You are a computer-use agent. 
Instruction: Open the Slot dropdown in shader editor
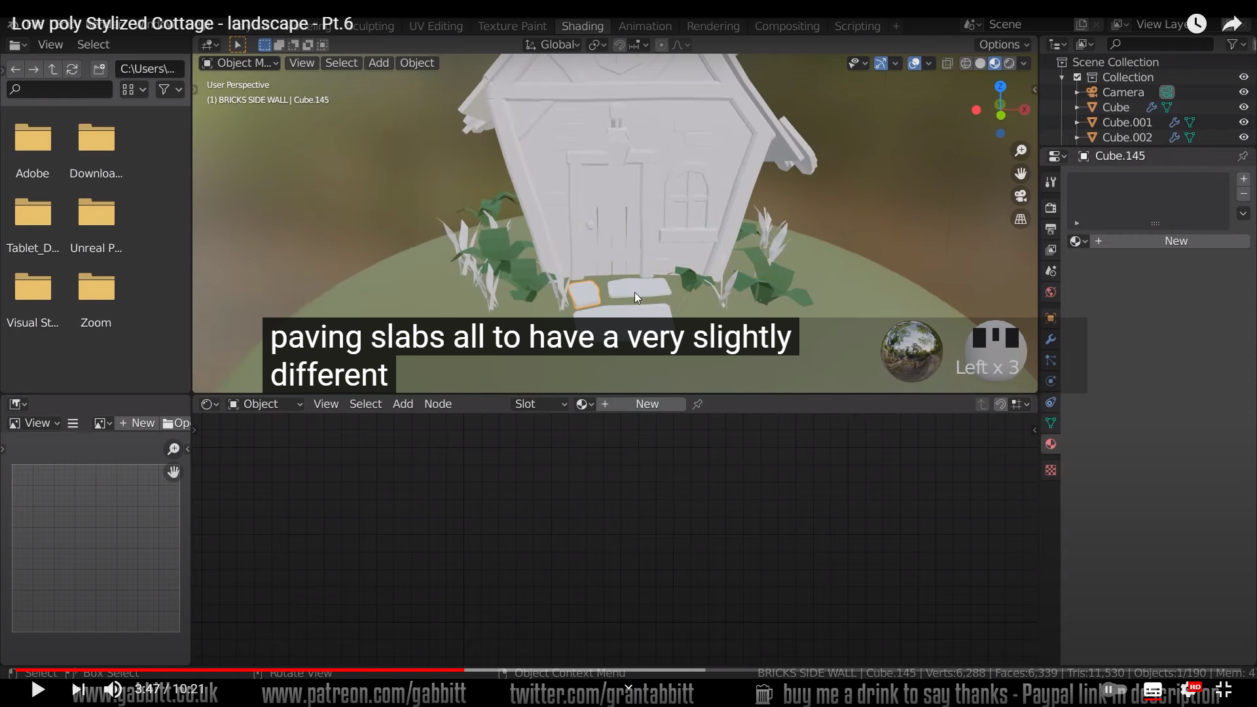click(540, 404)
